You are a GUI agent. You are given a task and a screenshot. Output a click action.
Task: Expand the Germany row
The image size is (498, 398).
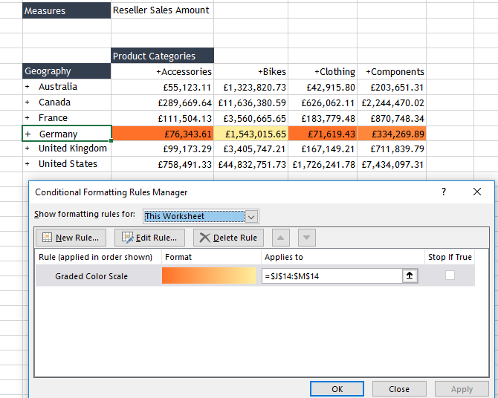click(x=28, y=134)
